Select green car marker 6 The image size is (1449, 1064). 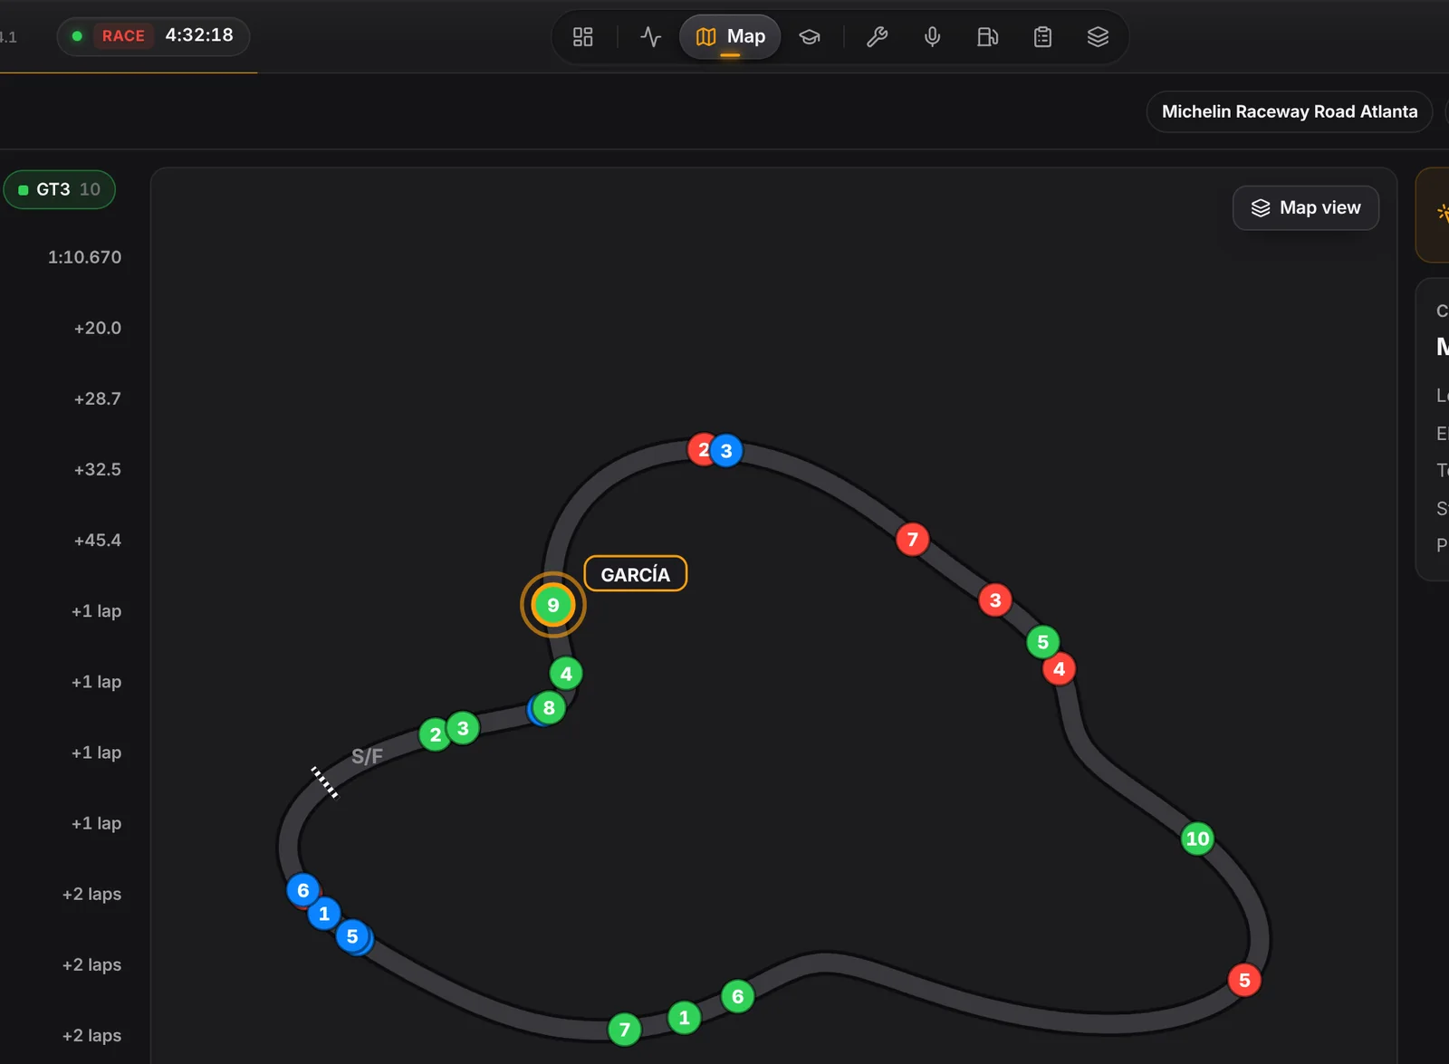click(737, 997)
